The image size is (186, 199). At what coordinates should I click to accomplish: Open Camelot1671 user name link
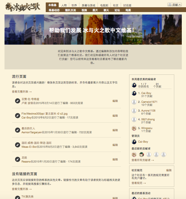click(x=149, y=102)
